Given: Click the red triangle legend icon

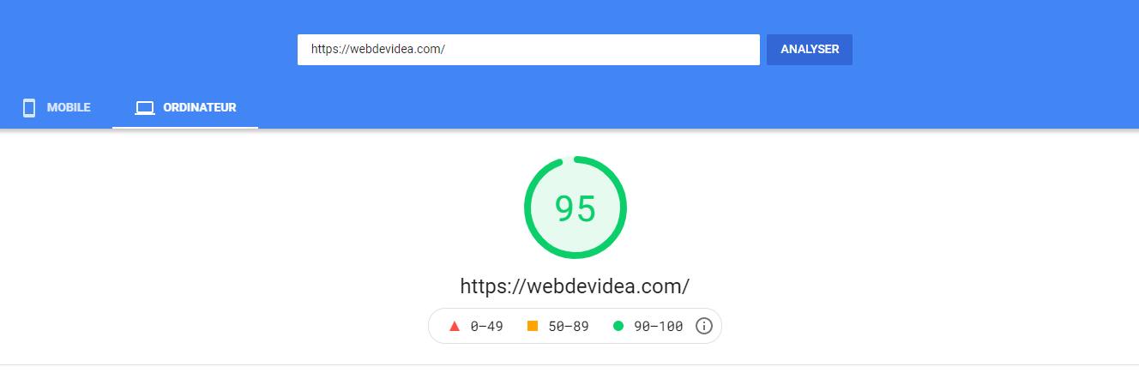Looking at the screenshot, I should click(455, 326).
